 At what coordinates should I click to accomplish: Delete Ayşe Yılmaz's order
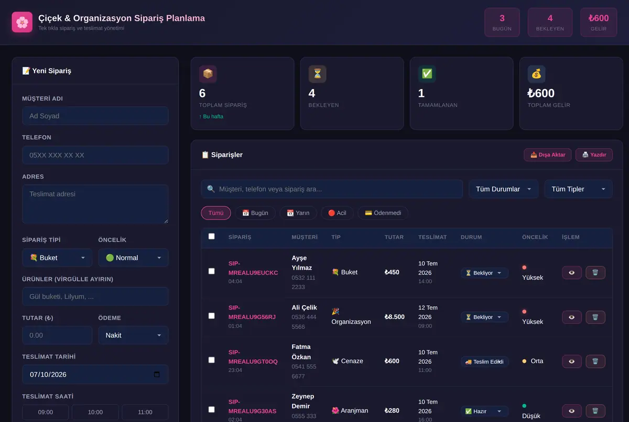point(595,273)
